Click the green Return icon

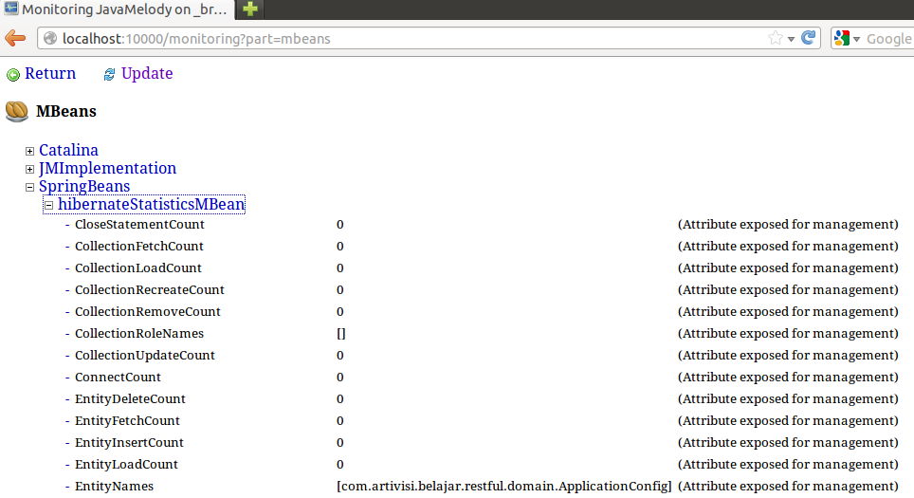point(13,75)
